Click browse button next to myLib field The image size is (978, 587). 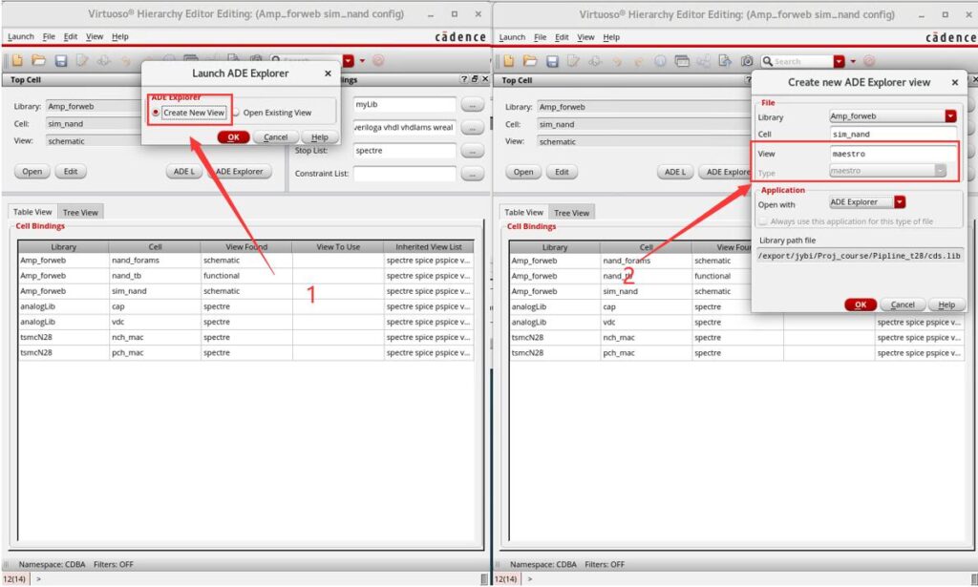click(x=473, y=105)
